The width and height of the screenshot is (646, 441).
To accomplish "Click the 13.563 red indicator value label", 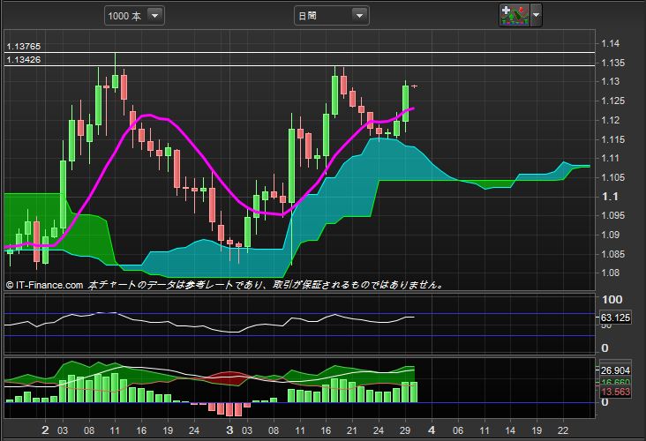I will (x=615, y=392).
